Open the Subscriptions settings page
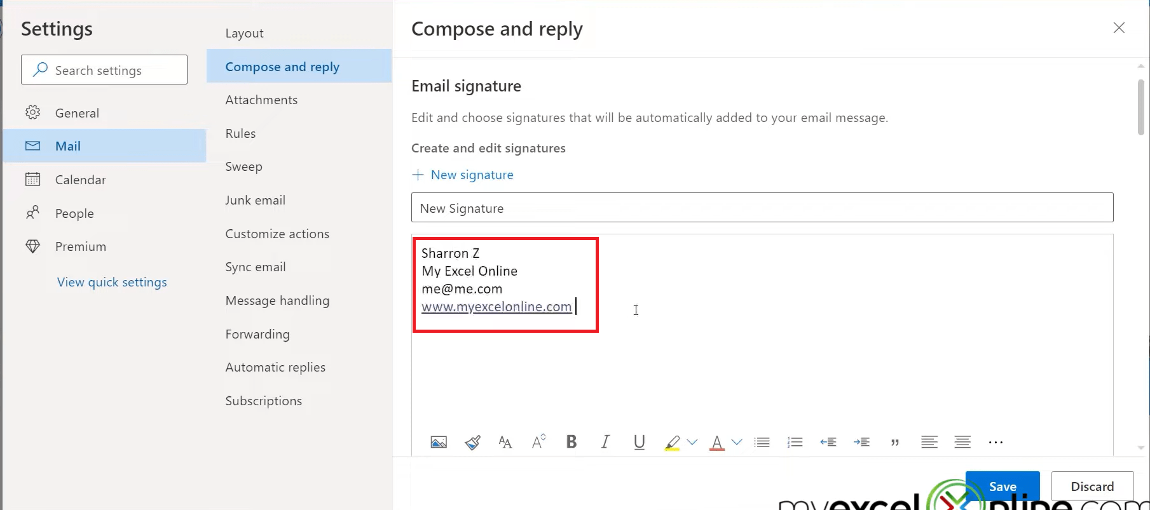This screenshot has width=1150, height=510. tap(299, 401)
